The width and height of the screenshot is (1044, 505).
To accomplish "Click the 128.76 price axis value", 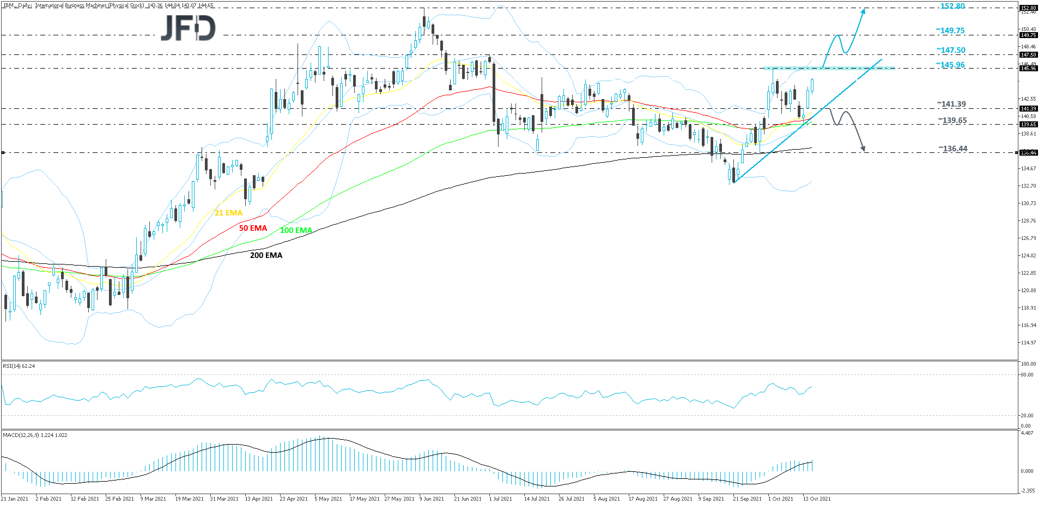I will click(x=1029, y=221).
